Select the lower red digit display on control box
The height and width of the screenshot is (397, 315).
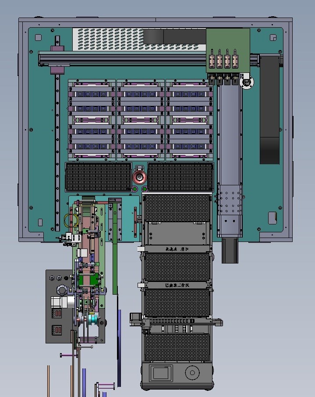point(57,329)
